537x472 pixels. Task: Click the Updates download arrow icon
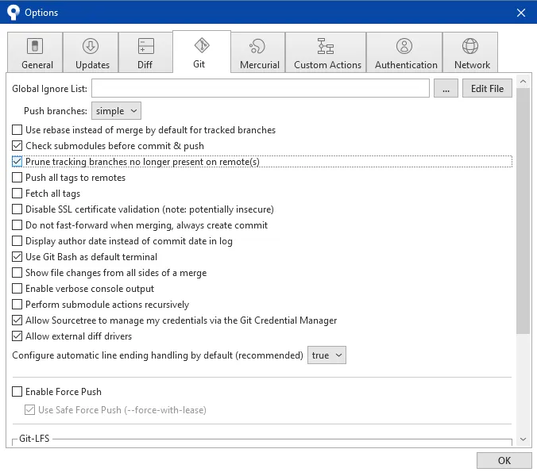click(x=91, y=46)
